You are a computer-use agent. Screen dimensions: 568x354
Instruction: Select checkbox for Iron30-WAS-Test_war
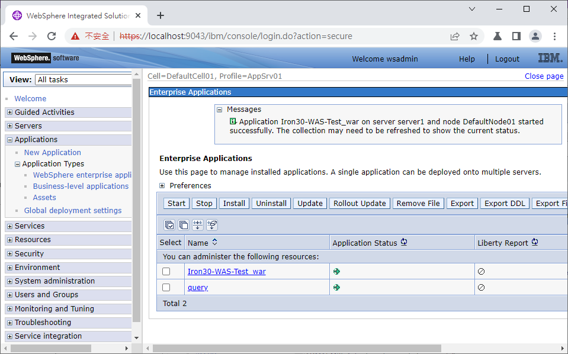pyautogui.click(x=166, y=272)
